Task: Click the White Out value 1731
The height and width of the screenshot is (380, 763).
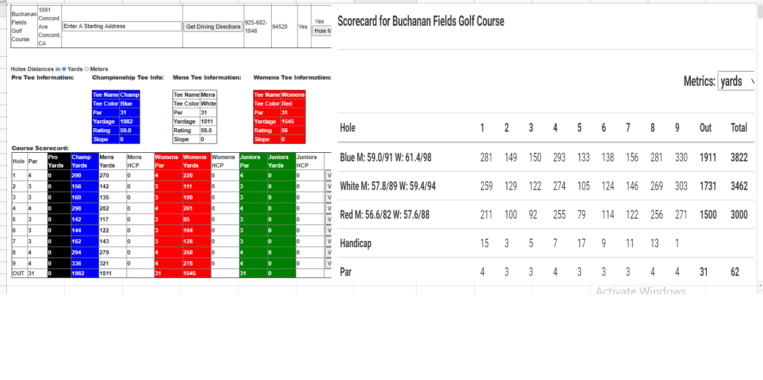Action: (x=708, y=186)
